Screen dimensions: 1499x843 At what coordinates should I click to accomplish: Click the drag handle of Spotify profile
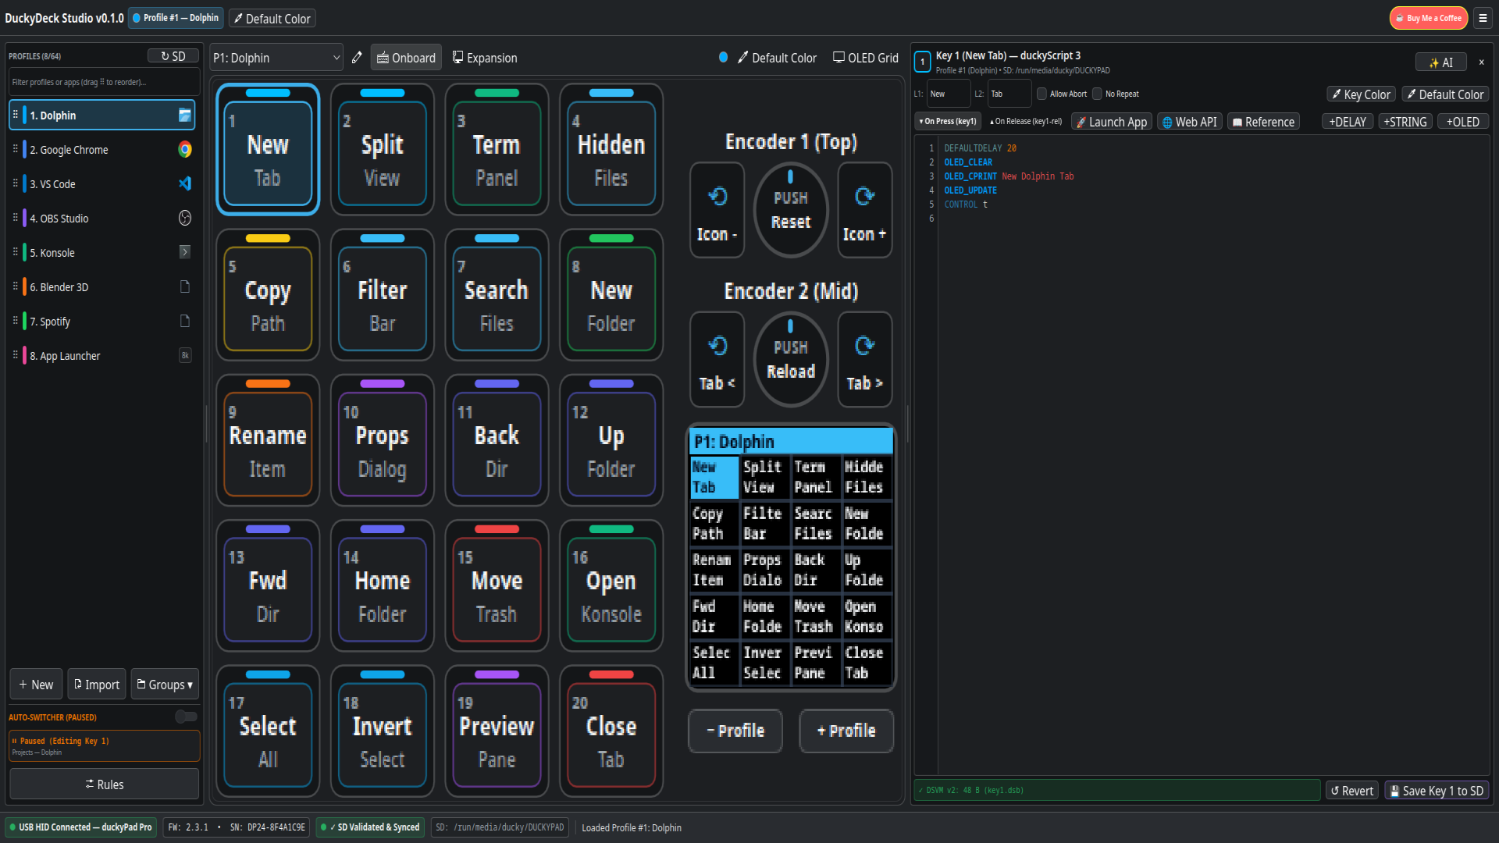[15, 321]
